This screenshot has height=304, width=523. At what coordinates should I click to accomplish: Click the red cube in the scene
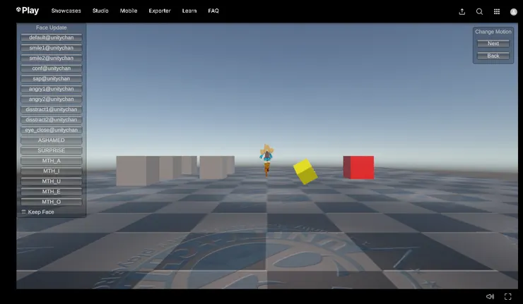coord(358,167)
